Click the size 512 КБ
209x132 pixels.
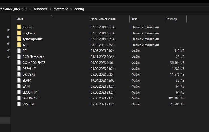click(x=179, y=51)
